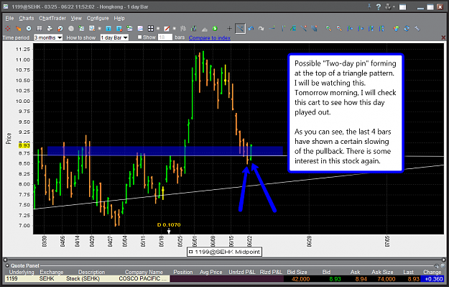Undo with the blue curved arrow icon
This screenshot has height=287, width=449.
[251, 28]
